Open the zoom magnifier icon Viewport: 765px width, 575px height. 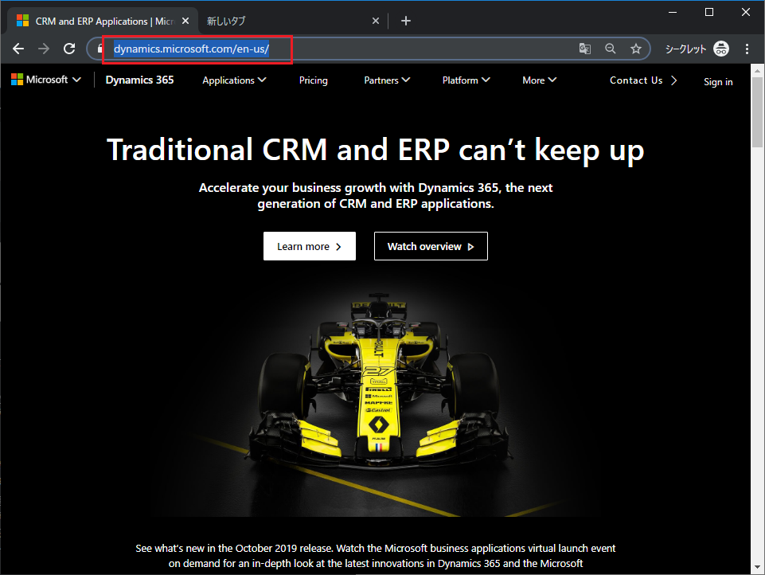click(611, 49)
